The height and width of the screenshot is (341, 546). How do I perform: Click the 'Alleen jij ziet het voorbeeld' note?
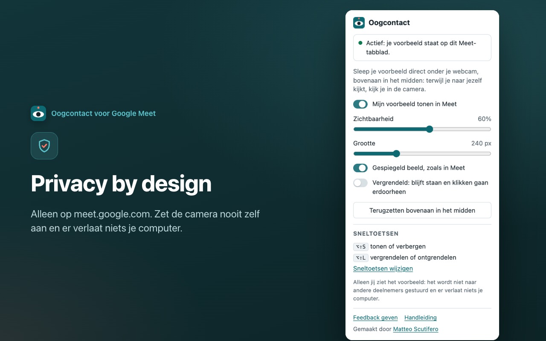click(x=418, y=290)
